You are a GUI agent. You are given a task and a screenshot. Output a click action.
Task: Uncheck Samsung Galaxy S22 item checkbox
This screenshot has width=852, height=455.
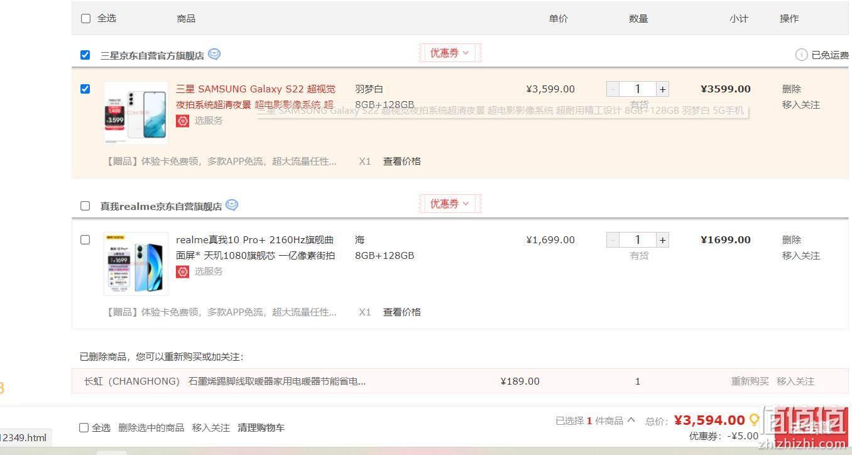coord(85,89)
